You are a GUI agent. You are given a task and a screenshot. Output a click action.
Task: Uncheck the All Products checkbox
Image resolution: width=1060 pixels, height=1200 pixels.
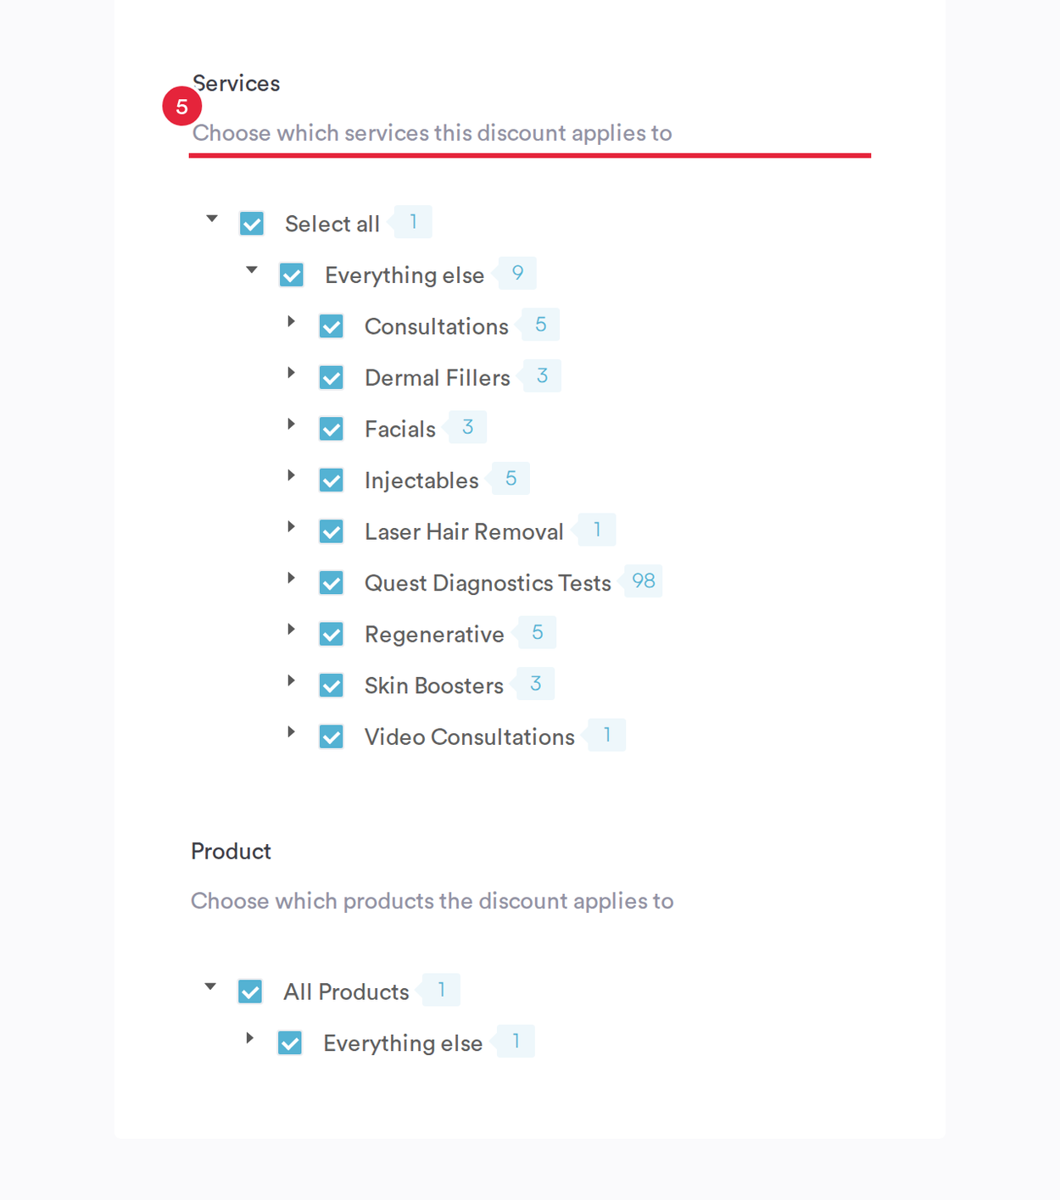(250, 992)
